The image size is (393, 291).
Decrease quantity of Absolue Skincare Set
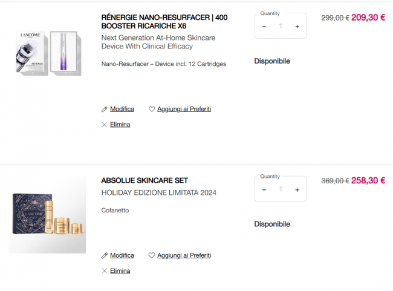[x=264, y=189]
